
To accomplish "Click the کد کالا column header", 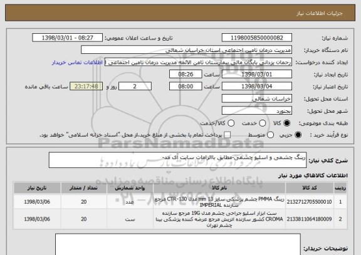I will pos(310,188).
